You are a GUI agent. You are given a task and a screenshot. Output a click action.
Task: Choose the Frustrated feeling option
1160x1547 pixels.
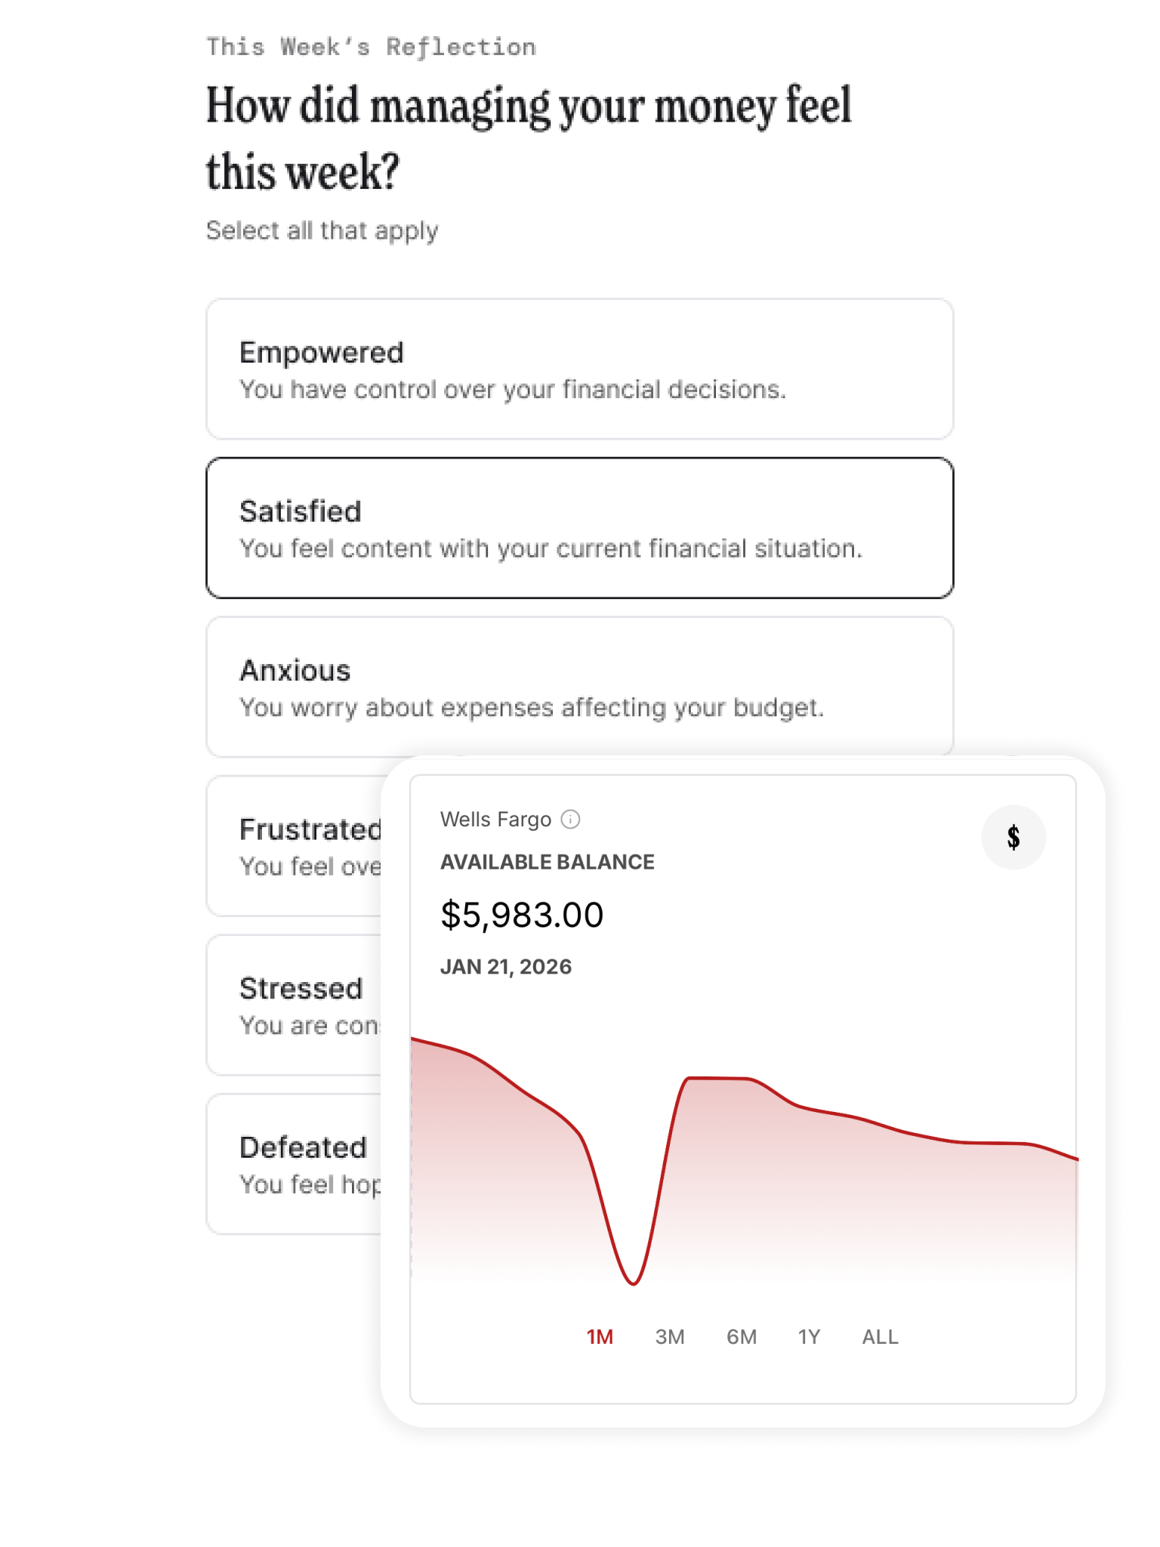tap(295, 846)
